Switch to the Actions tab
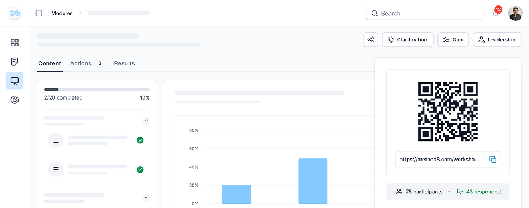Viewport: 529px width, 208px height. coord(81,63)
